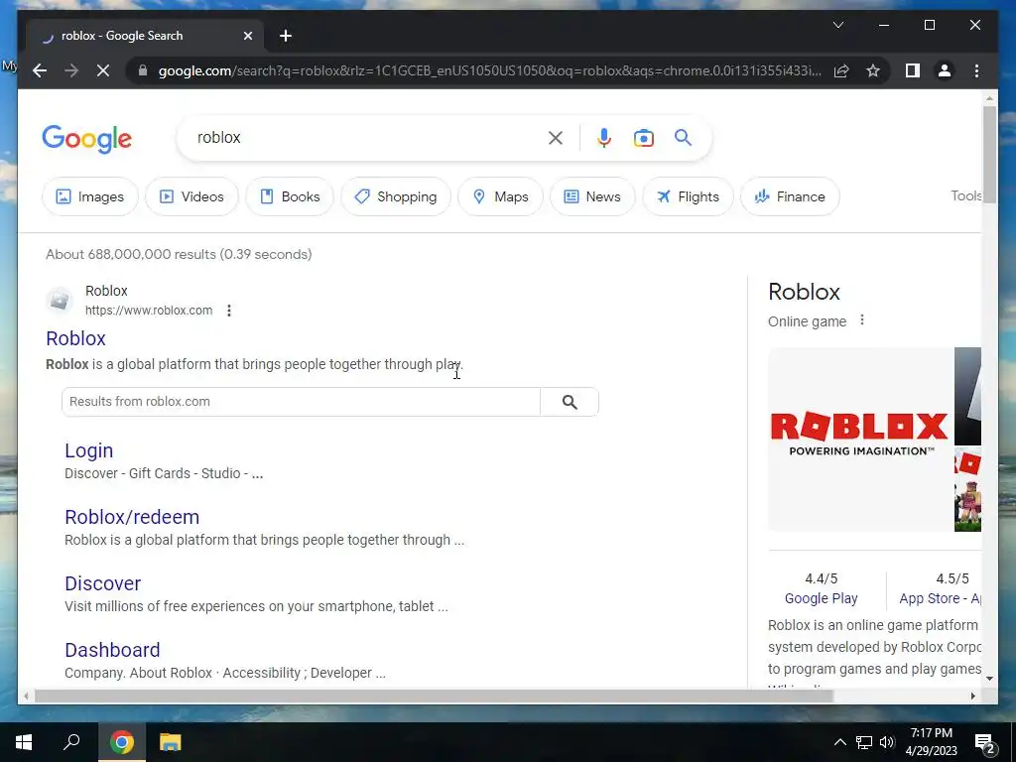Screen dimensions: 1016x762
Task: Switch to Videos results
Action: (x=191, y=196)
